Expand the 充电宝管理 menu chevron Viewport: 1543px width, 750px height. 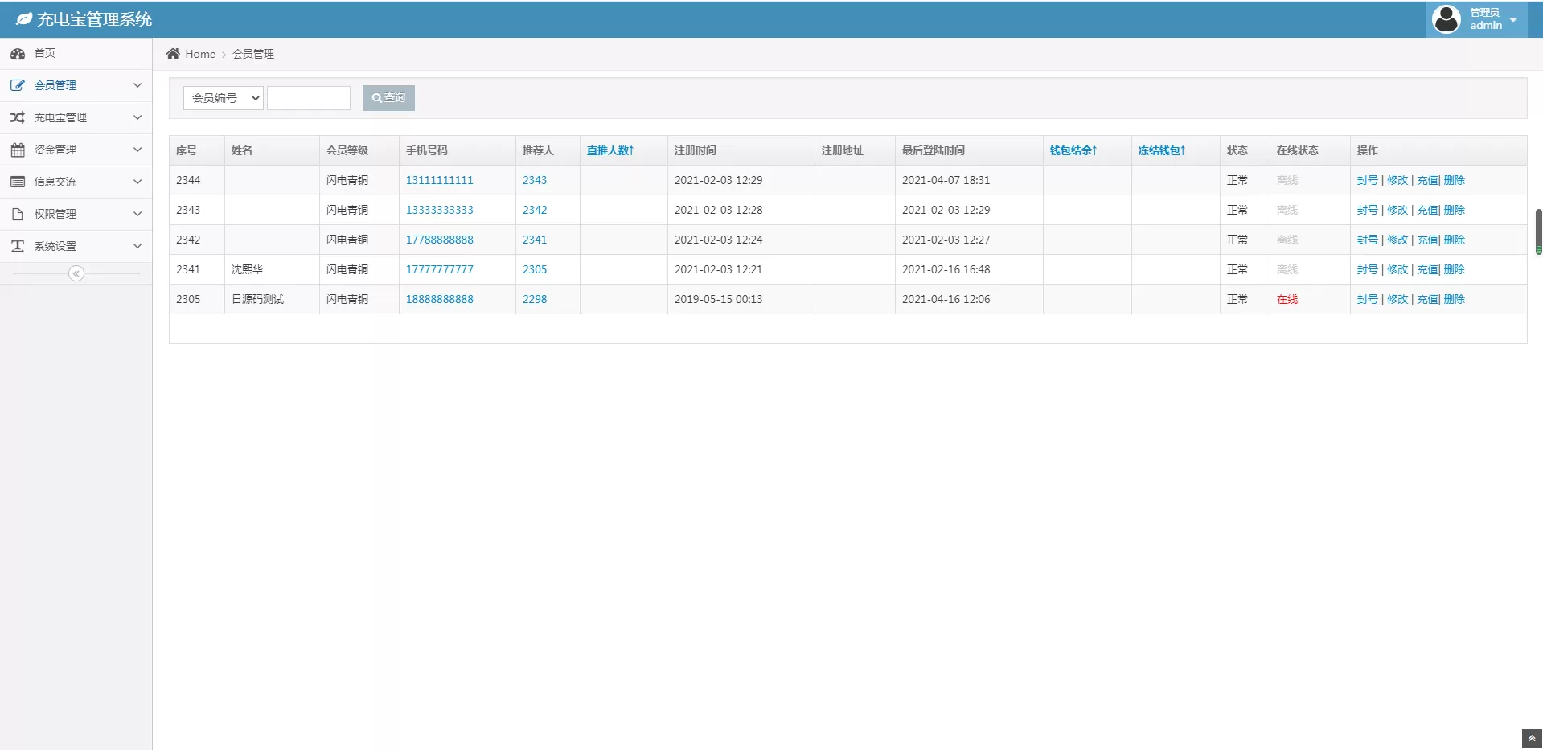click(x=137, y=117)
